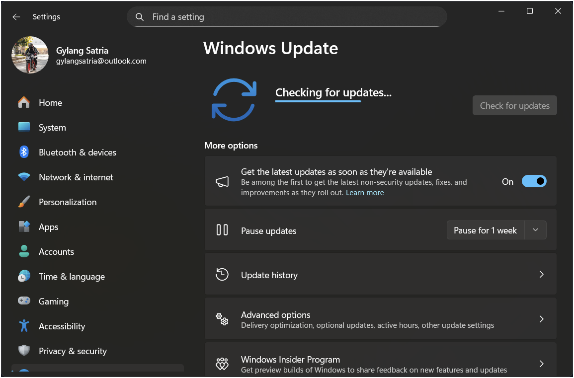Click the Accounts person icon
The image size is (574, 378).
pyautogui.click(x=24, y=251)
